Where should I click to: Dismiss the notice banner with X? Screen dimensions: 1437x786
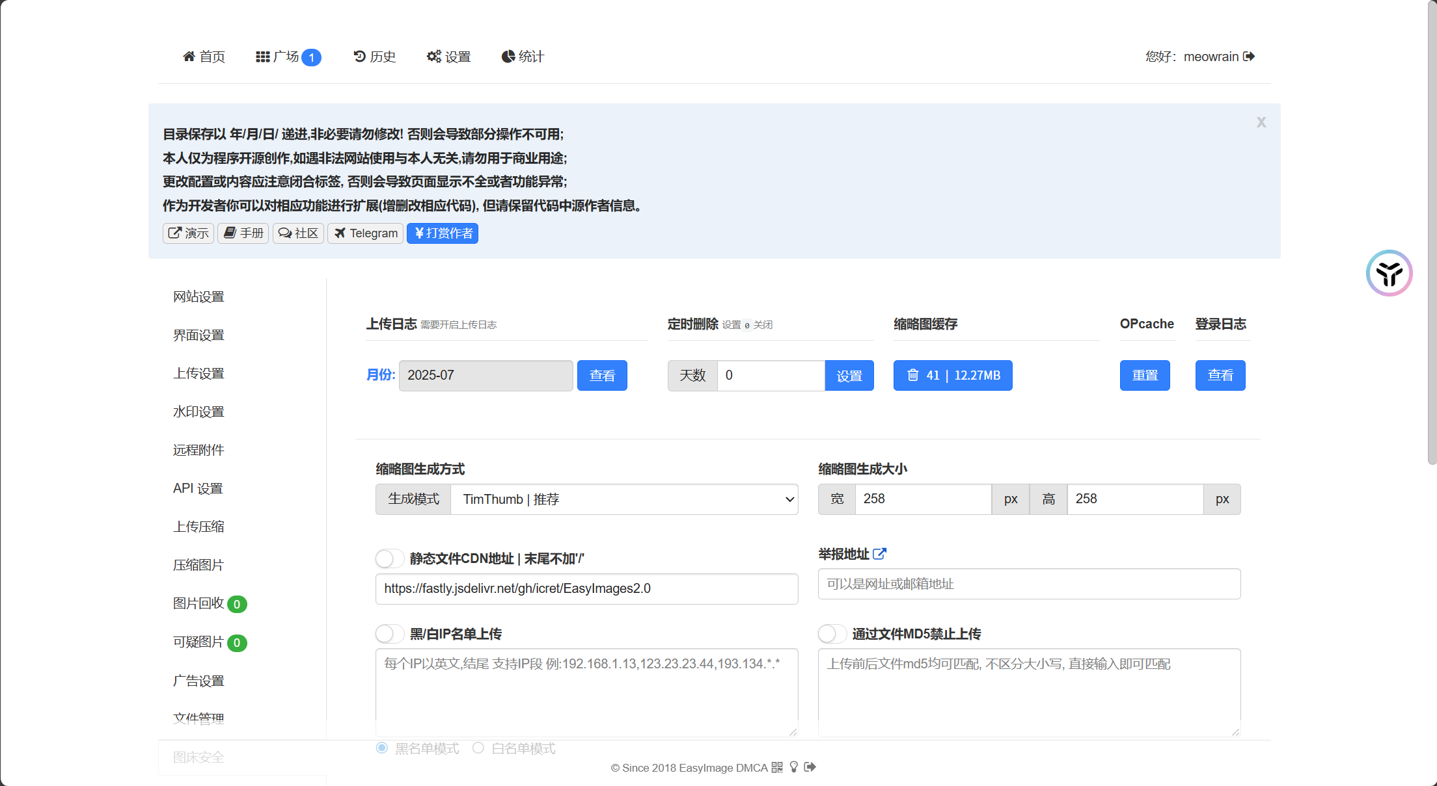click(x=1261, y=122)
